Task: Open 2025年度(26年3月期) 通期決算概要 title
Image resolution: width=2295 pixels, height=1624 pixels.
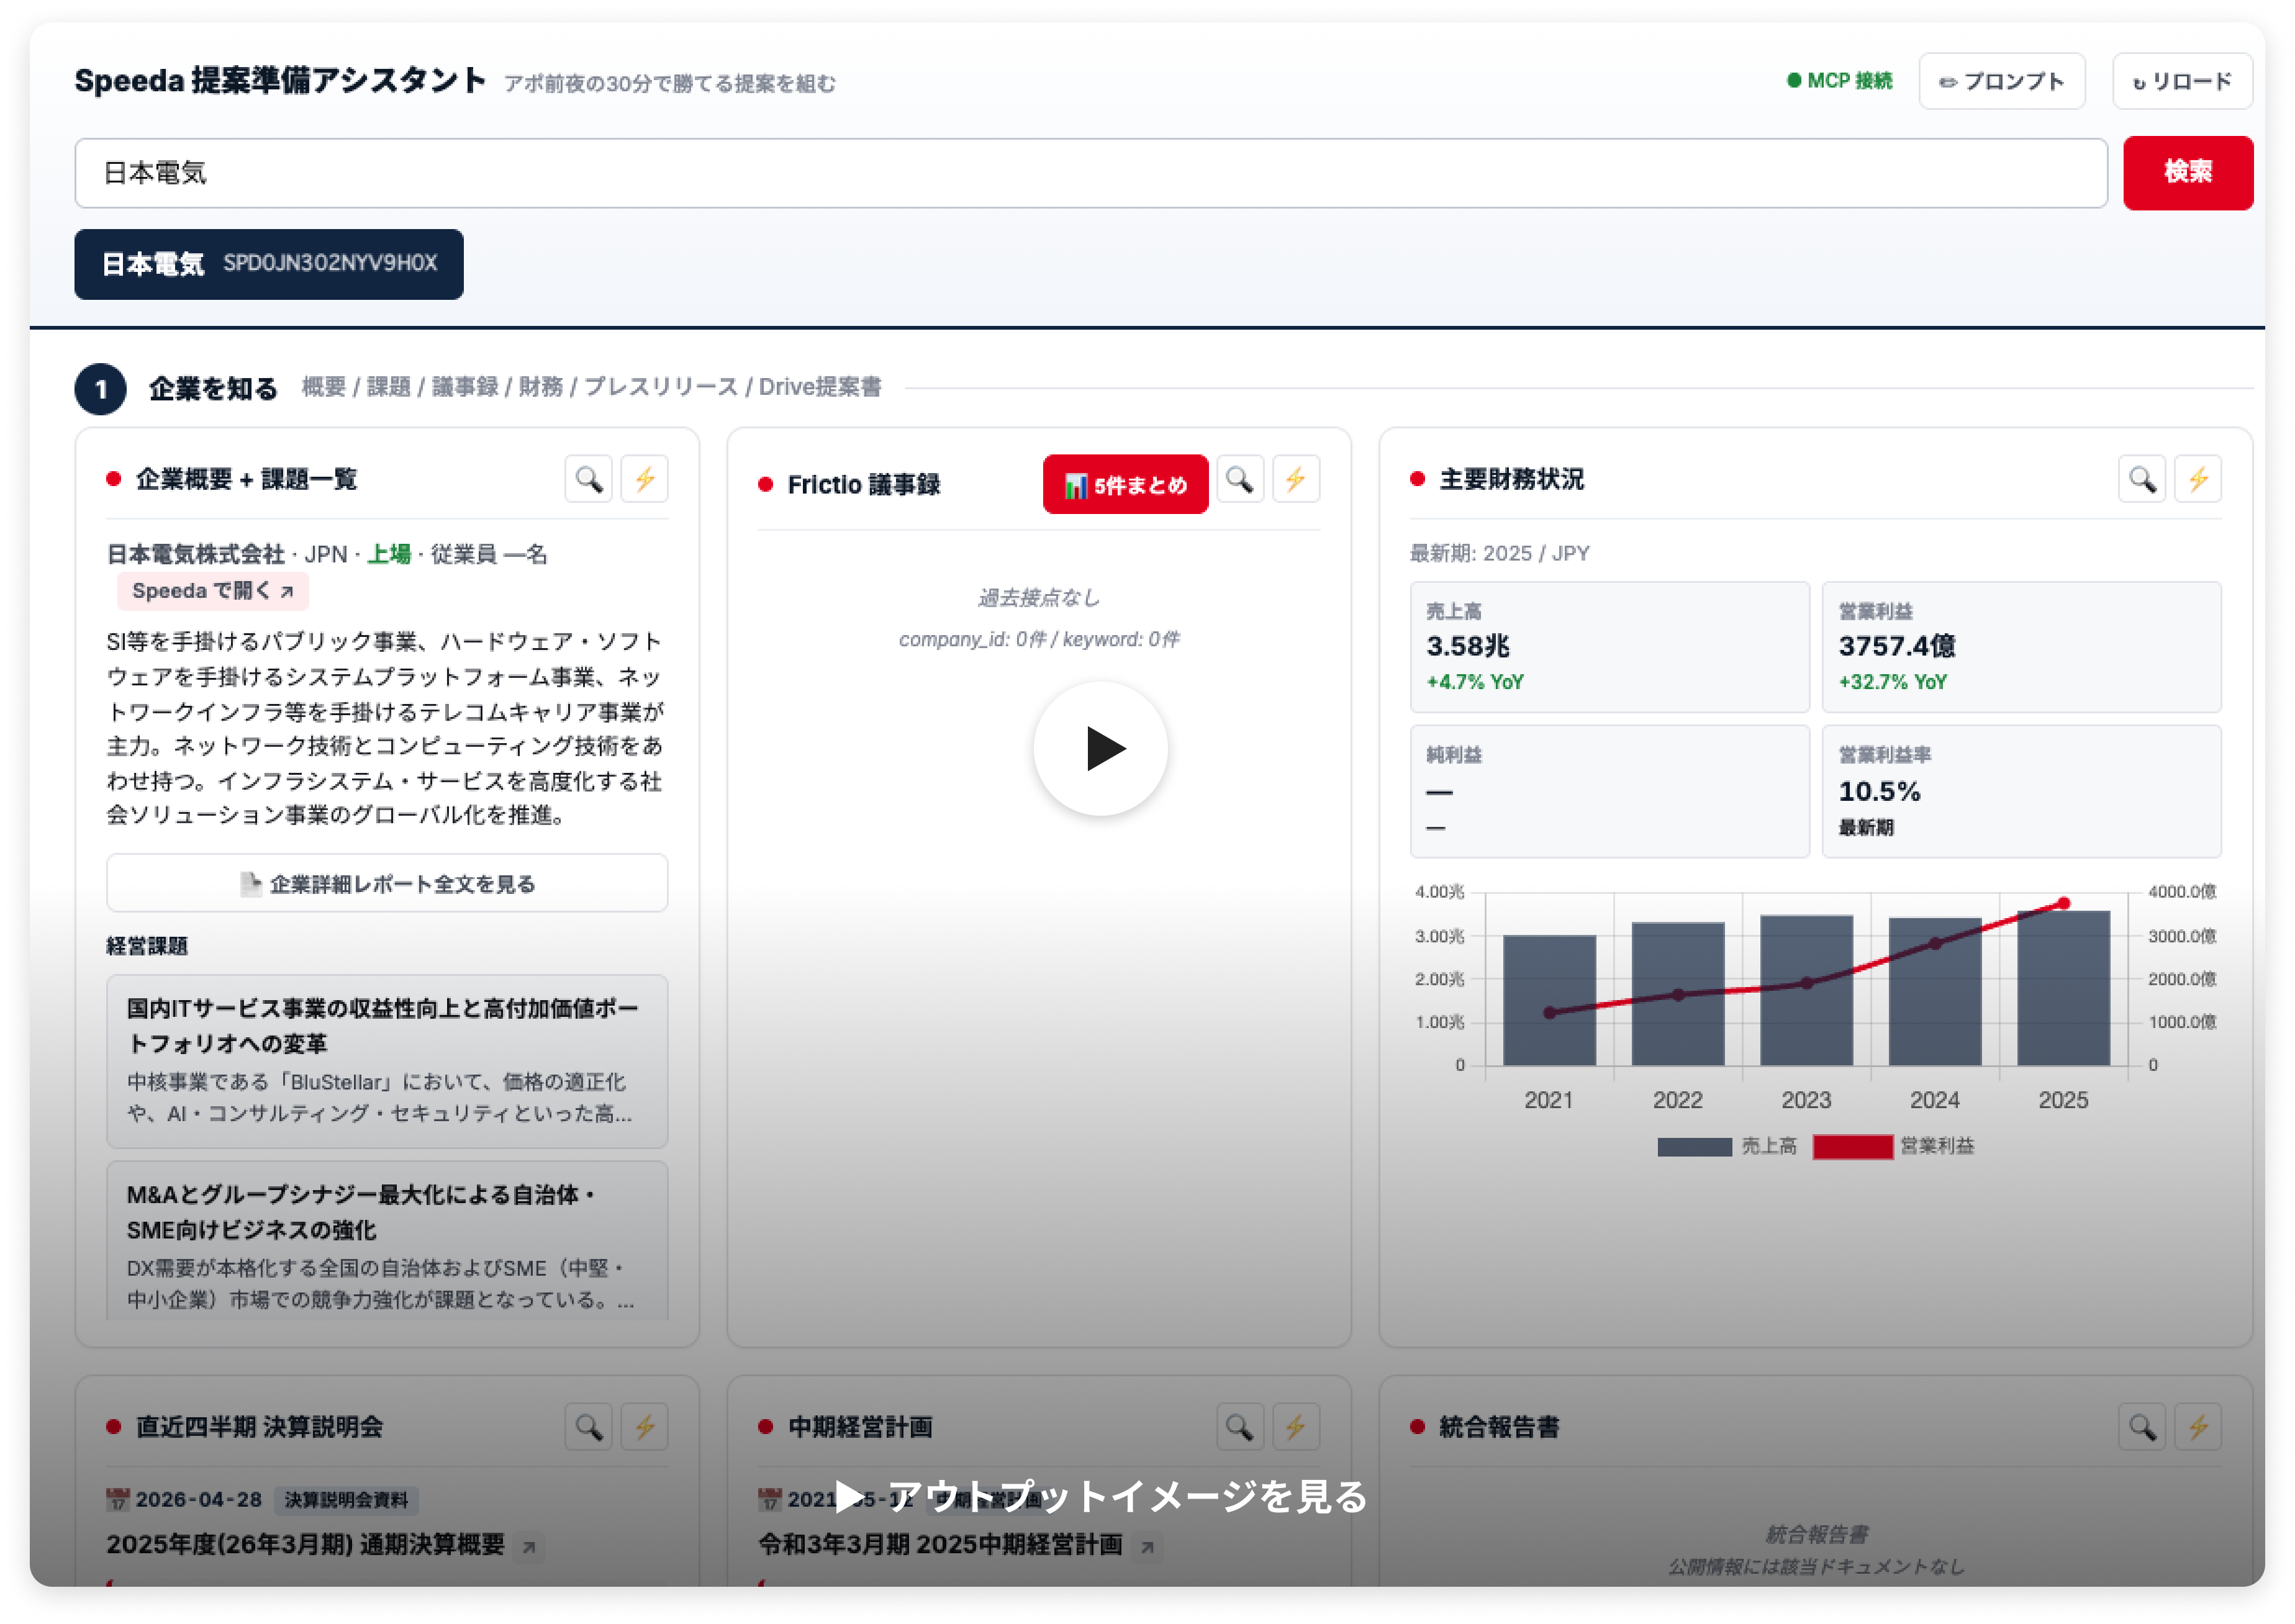Action: coord(305,1545)
